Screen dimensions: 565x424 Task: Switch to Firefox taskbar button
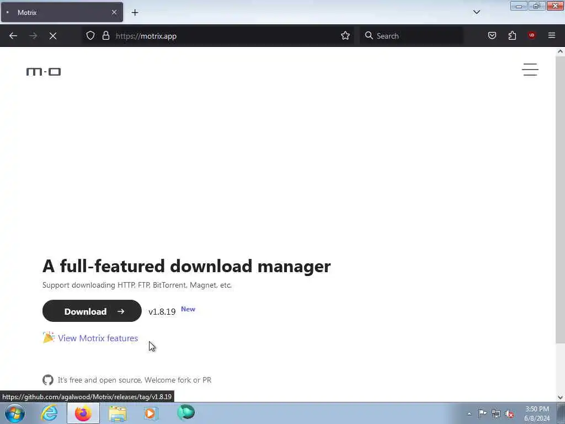click(x=83, y=413)
